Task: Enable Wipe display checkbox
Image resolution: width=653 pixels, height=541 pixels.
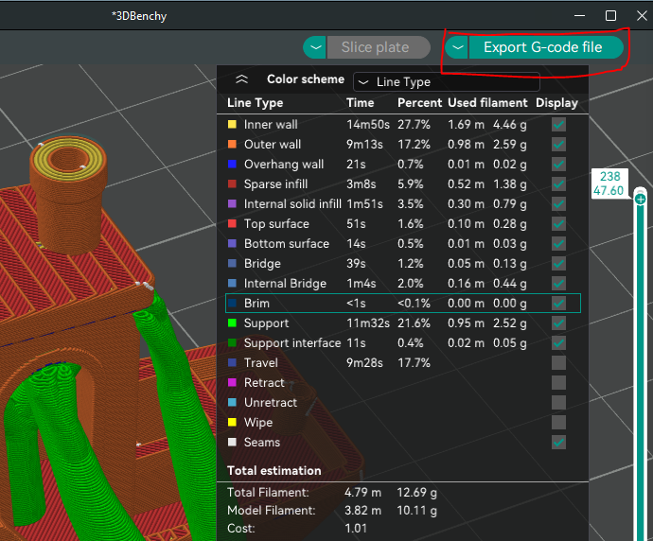Action: coord(558,423)
